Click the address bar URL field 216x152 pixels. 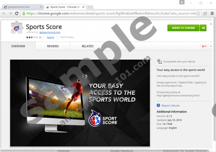106,14
